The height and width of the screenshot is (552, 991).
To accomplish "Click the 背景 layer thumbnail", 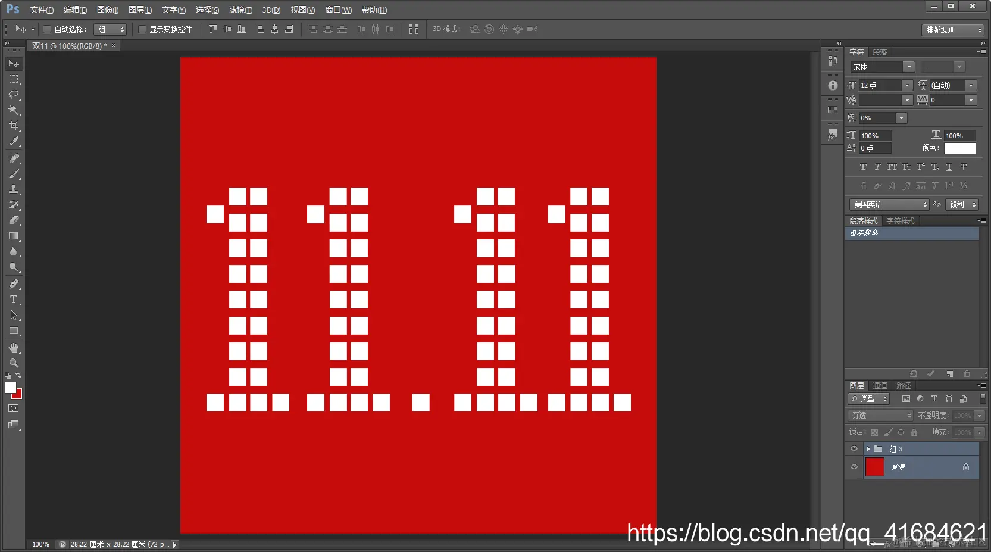I will point(874,467).
